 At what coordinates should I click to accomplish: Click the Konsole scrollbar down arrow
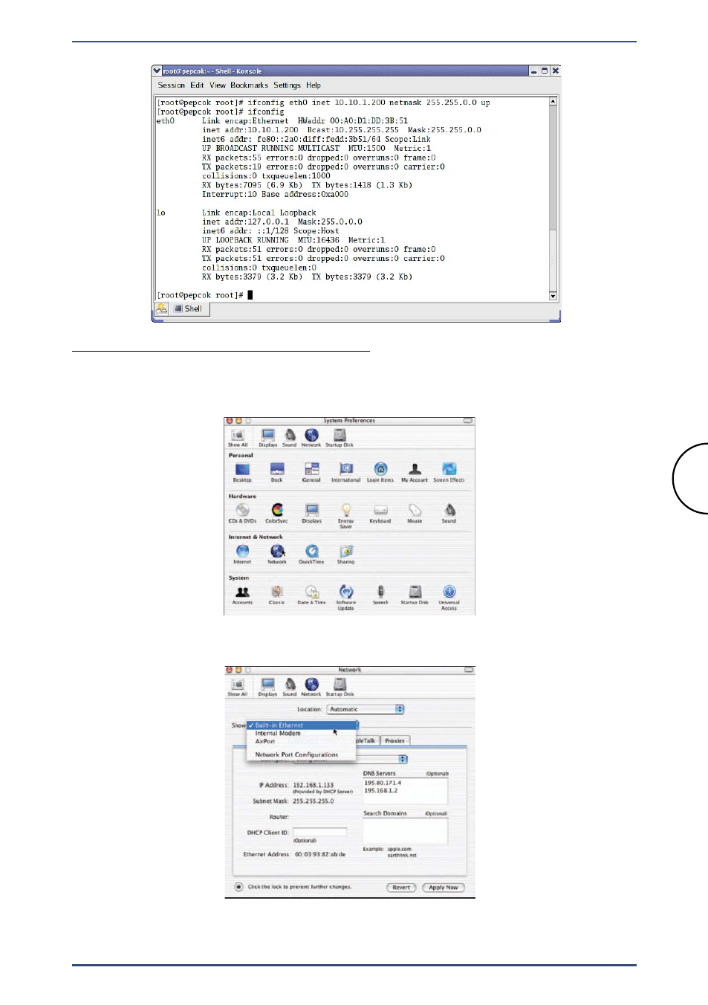pos(553,296)
